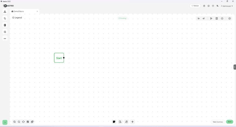Image resolution: width=236 pixels, height=127 pixels.
Task: Run the macro with the play button
Action: click(211, 18)
